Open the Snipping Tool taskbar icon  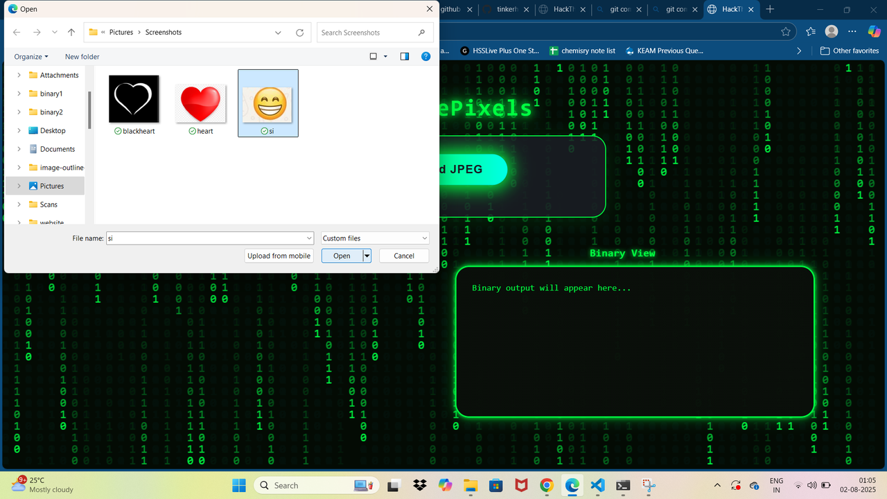click(x=649, y=485)
